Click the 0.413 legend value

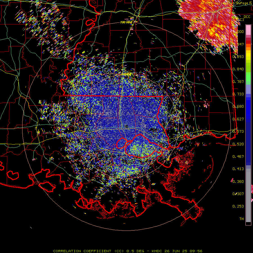(238, 169)
